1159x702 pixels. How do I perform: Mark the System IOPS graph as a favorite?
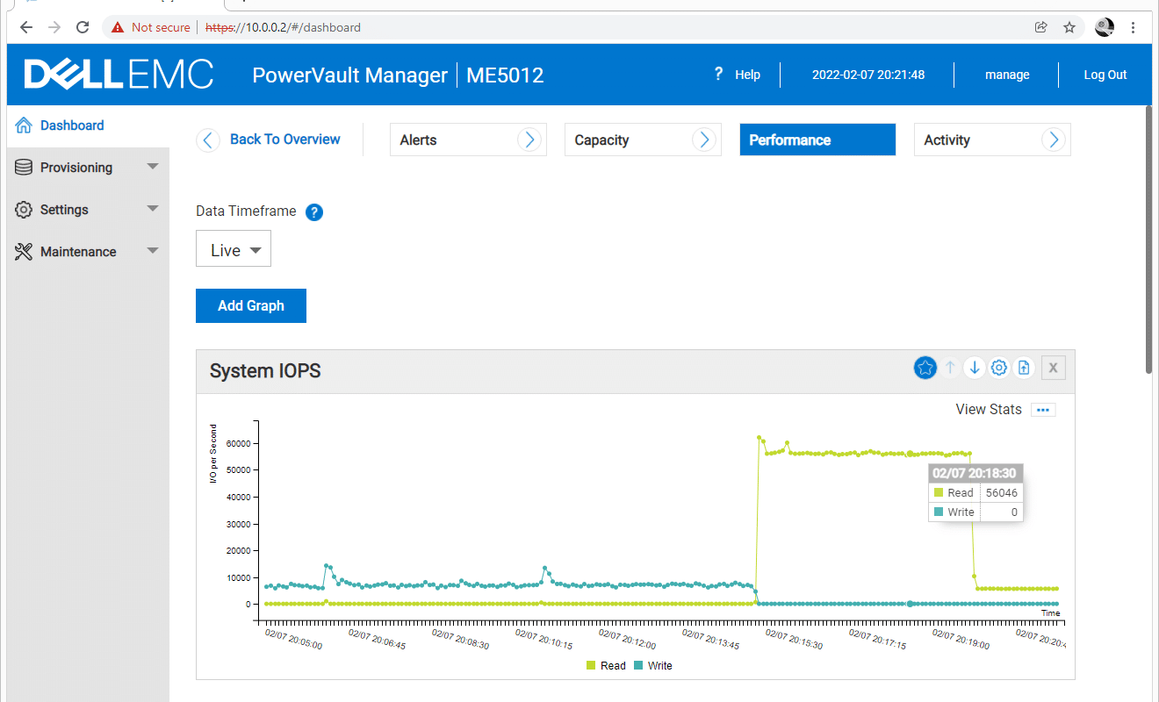click(925, 369)
